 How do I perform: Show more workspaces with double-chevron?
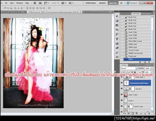[x=121, y=3]
